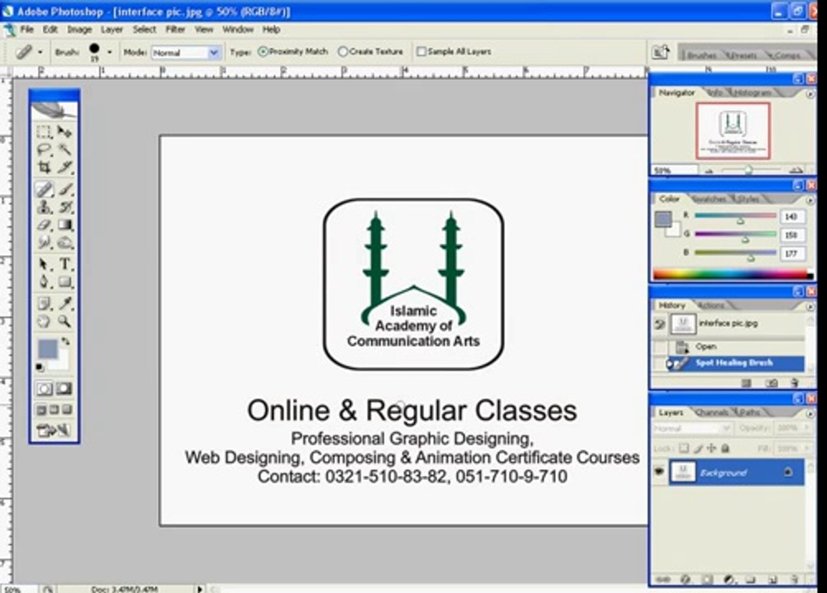Open the Color panel flyout menu
The image size is (827, 593).
pyautogui.click(x=810, y=200)
